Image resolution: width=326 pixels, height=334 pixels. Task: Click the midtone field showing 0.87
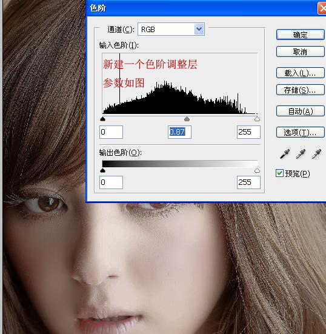coord(179,132)
